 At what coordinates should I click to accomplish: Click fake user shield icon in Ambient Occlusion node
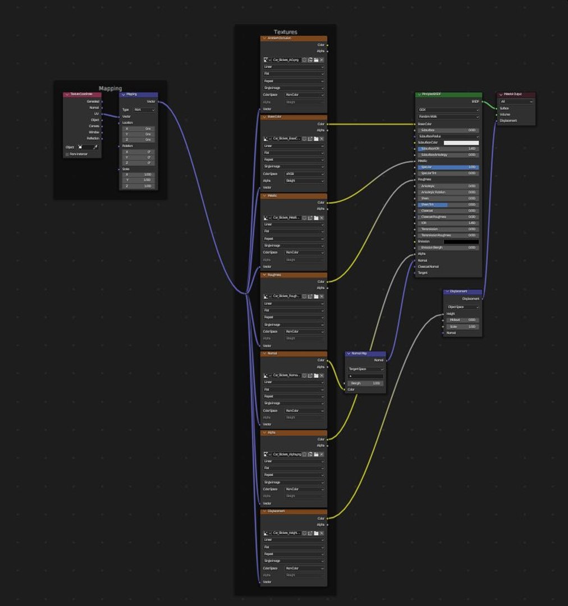304,60
